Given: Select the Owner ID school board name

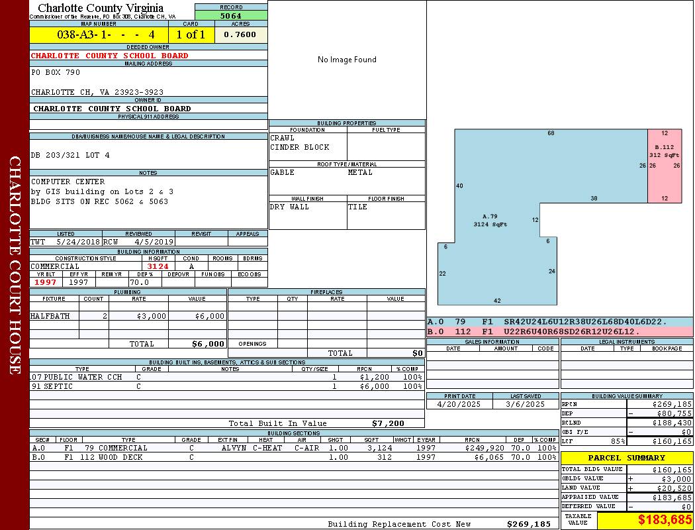Looking at the screenshot, I should [x=112, y=108].
